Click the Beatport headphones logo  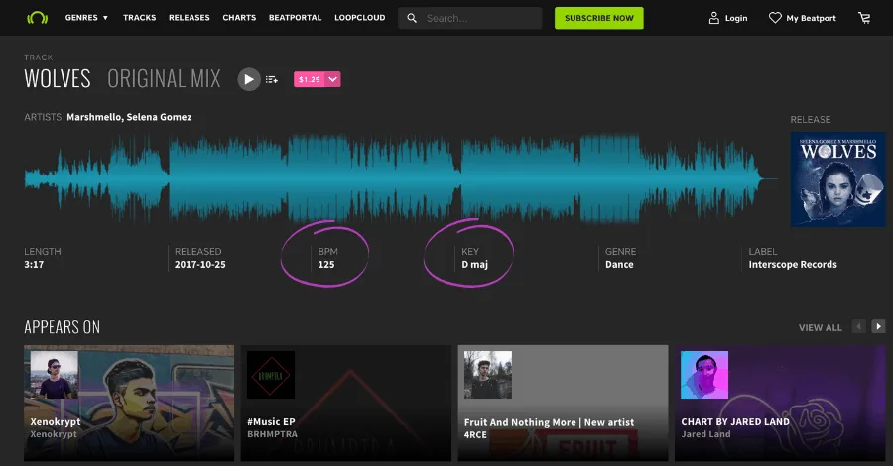[x=37, y=18]
